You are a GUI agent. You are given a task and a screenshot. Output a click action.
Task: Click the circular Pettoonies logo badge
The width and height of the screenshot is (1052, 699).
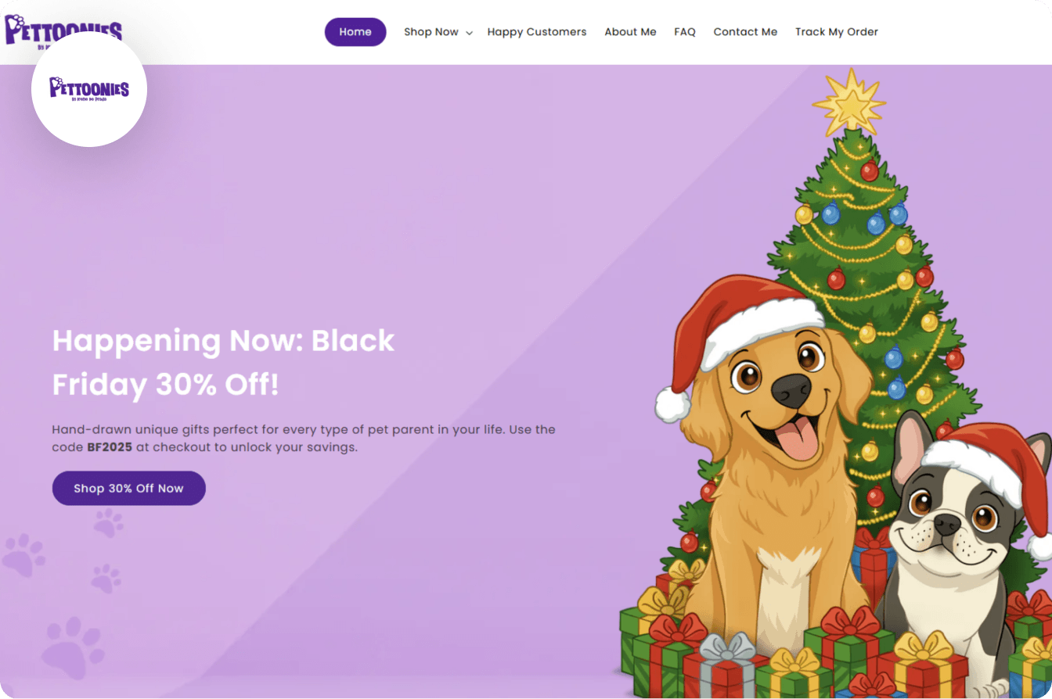click(x=89, y=89)
